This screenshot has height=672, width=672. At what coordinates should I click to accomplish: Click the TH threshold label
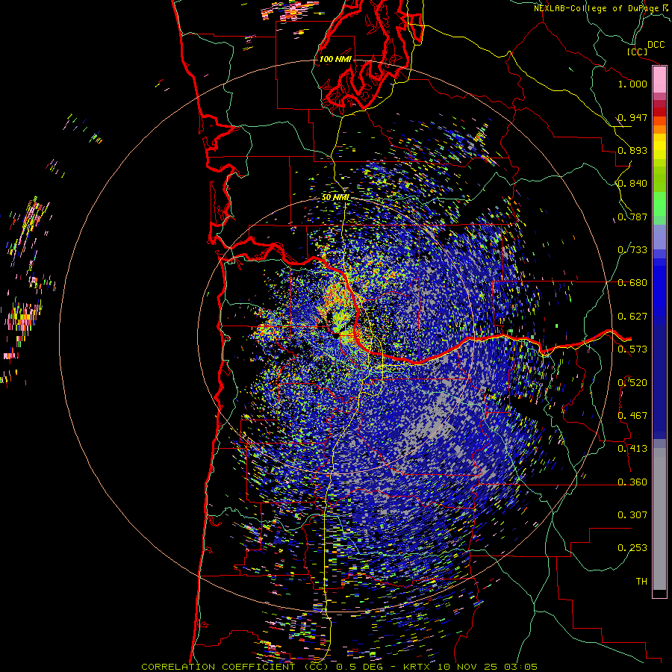tap(641, 581)
